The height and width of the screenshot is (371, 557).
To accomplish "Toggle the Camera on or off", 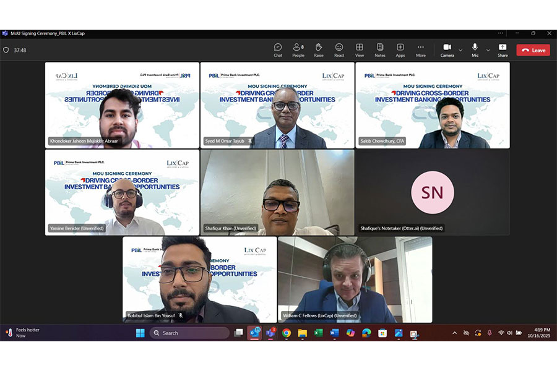I will pos(447,50).
